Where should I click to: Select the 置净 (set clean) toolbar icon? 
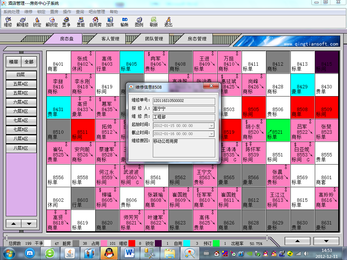pos(66,22)
